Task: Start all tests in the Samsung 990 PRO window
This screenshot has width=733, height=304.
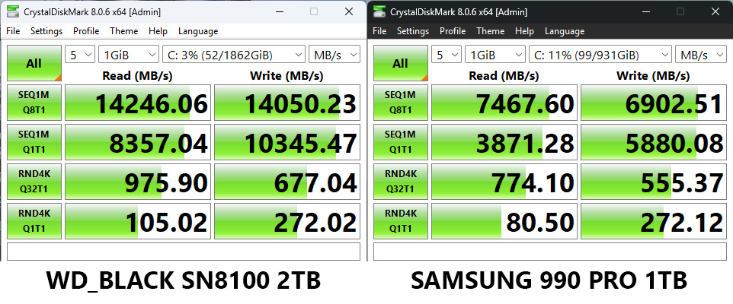Action: 401,63
